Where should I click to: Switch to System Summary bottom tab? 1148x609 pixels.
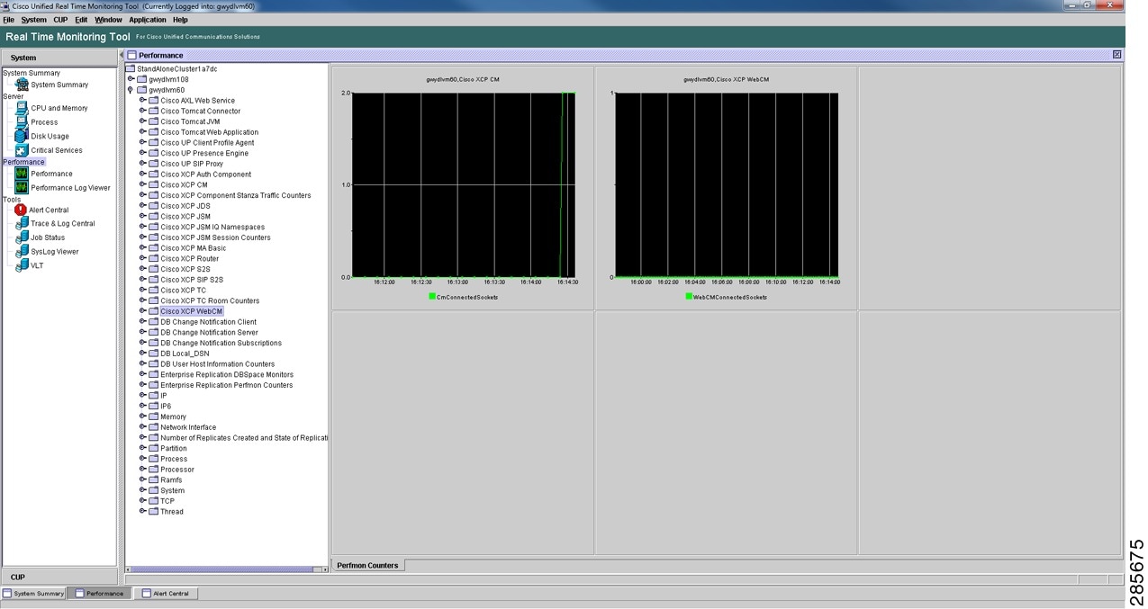pyautogui.click(x=33, y=594)
